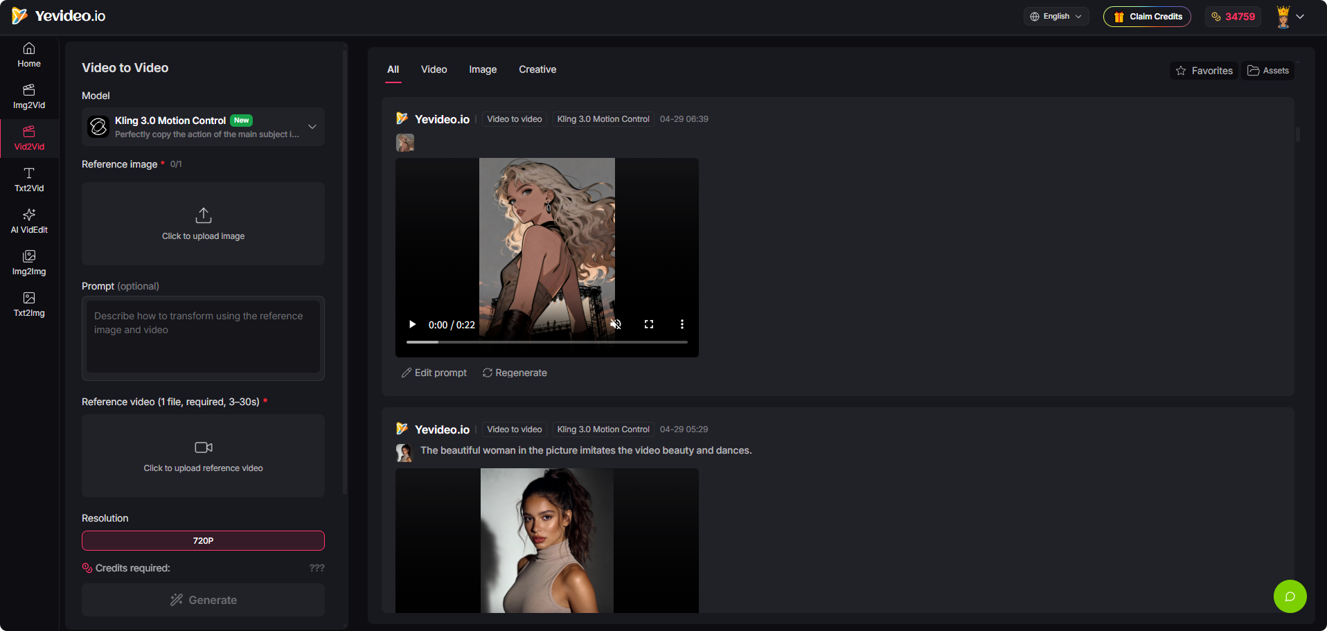
Task: Expand the Kling 3.0 Motion Control model dropdown
Action: point(203,127)
